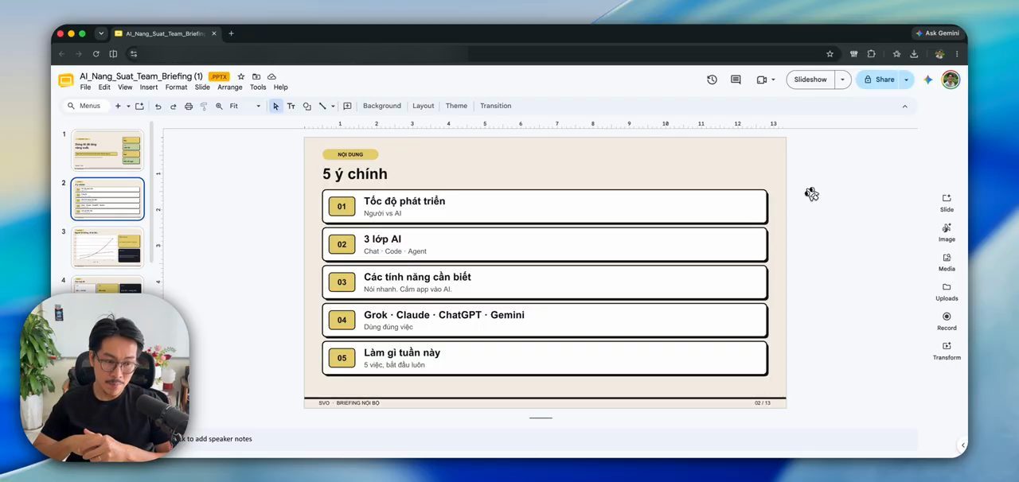
Task: Open the Slide menu
Action: [202, 87]
